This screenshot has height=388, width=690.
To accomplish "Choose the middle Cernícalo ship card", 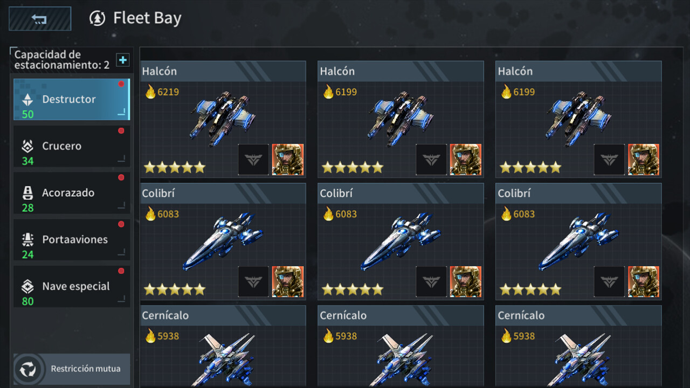I will (x=401, y=347).
